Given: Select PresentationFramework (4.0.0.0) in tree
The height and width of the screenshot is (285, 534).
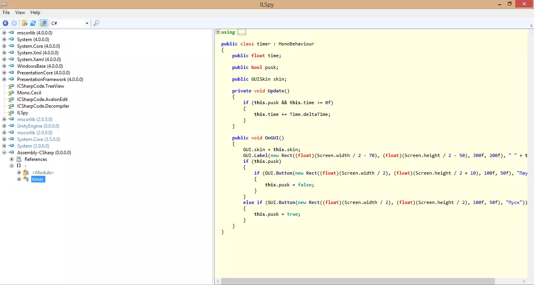Looking at the screenshot, I should click(50, 79).
